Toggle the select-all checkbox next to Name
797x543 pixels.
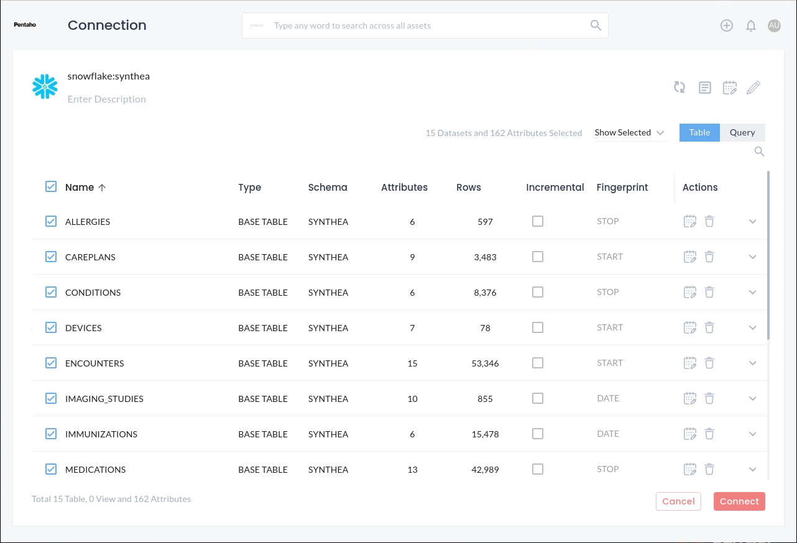tap(51, 186)
